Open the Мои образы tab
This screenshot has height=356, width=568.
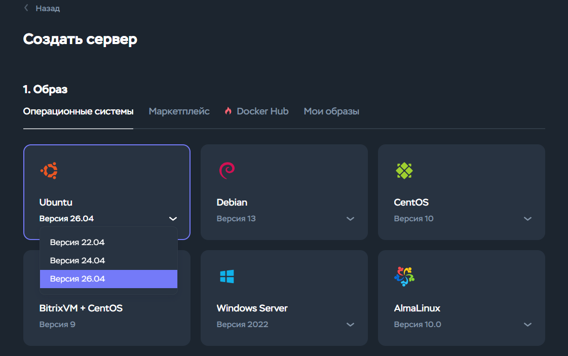pos(331,111)
